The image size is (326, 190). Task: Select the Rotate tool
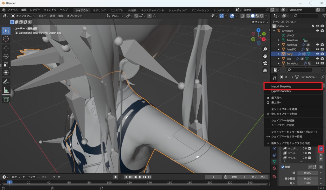coord(6,56)
